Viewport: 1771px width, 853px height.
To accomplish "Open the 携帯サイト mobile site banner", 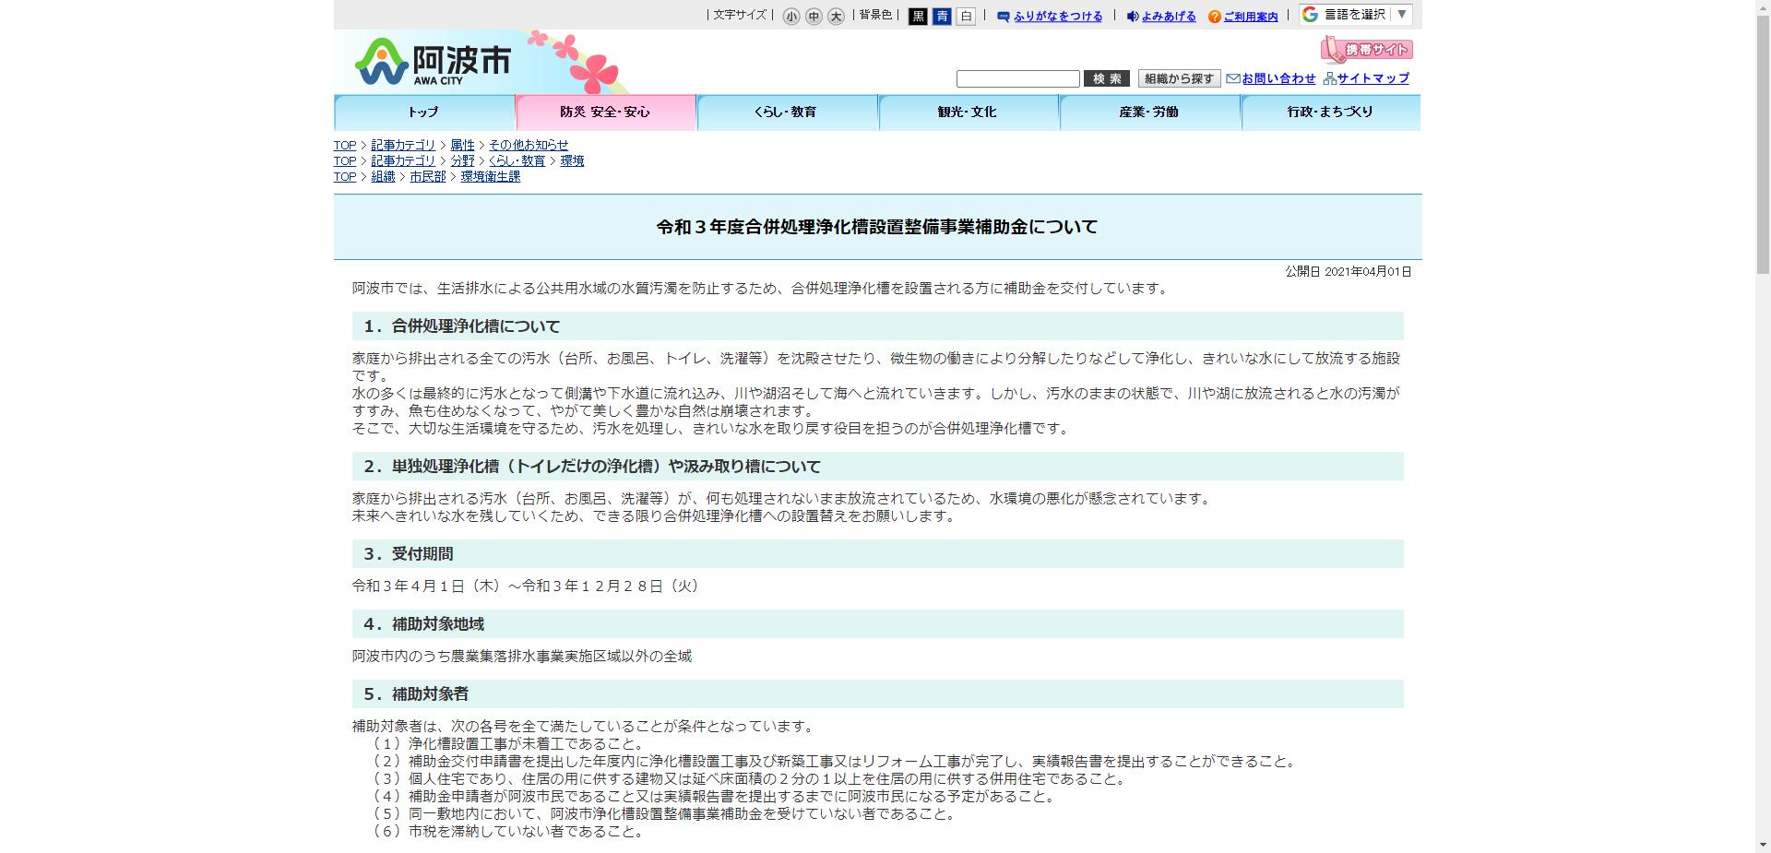I will click(1365, 49).
